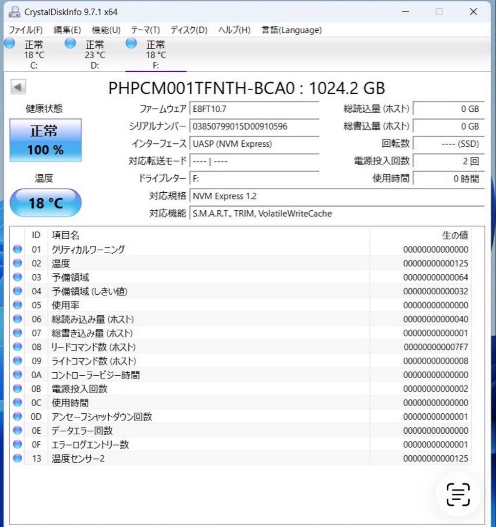Screen dimensions: 496x527
Task: Click the back arrow navigation button
Action: coord(18,86)
